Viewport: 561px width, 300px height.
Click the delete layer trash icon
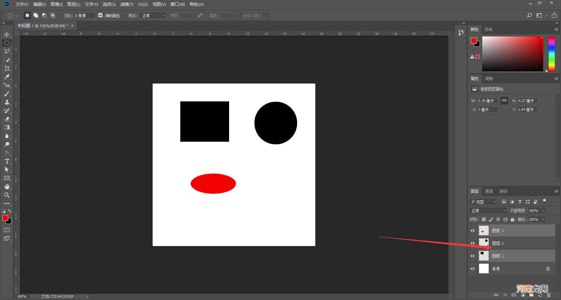(x=549, y=295)
